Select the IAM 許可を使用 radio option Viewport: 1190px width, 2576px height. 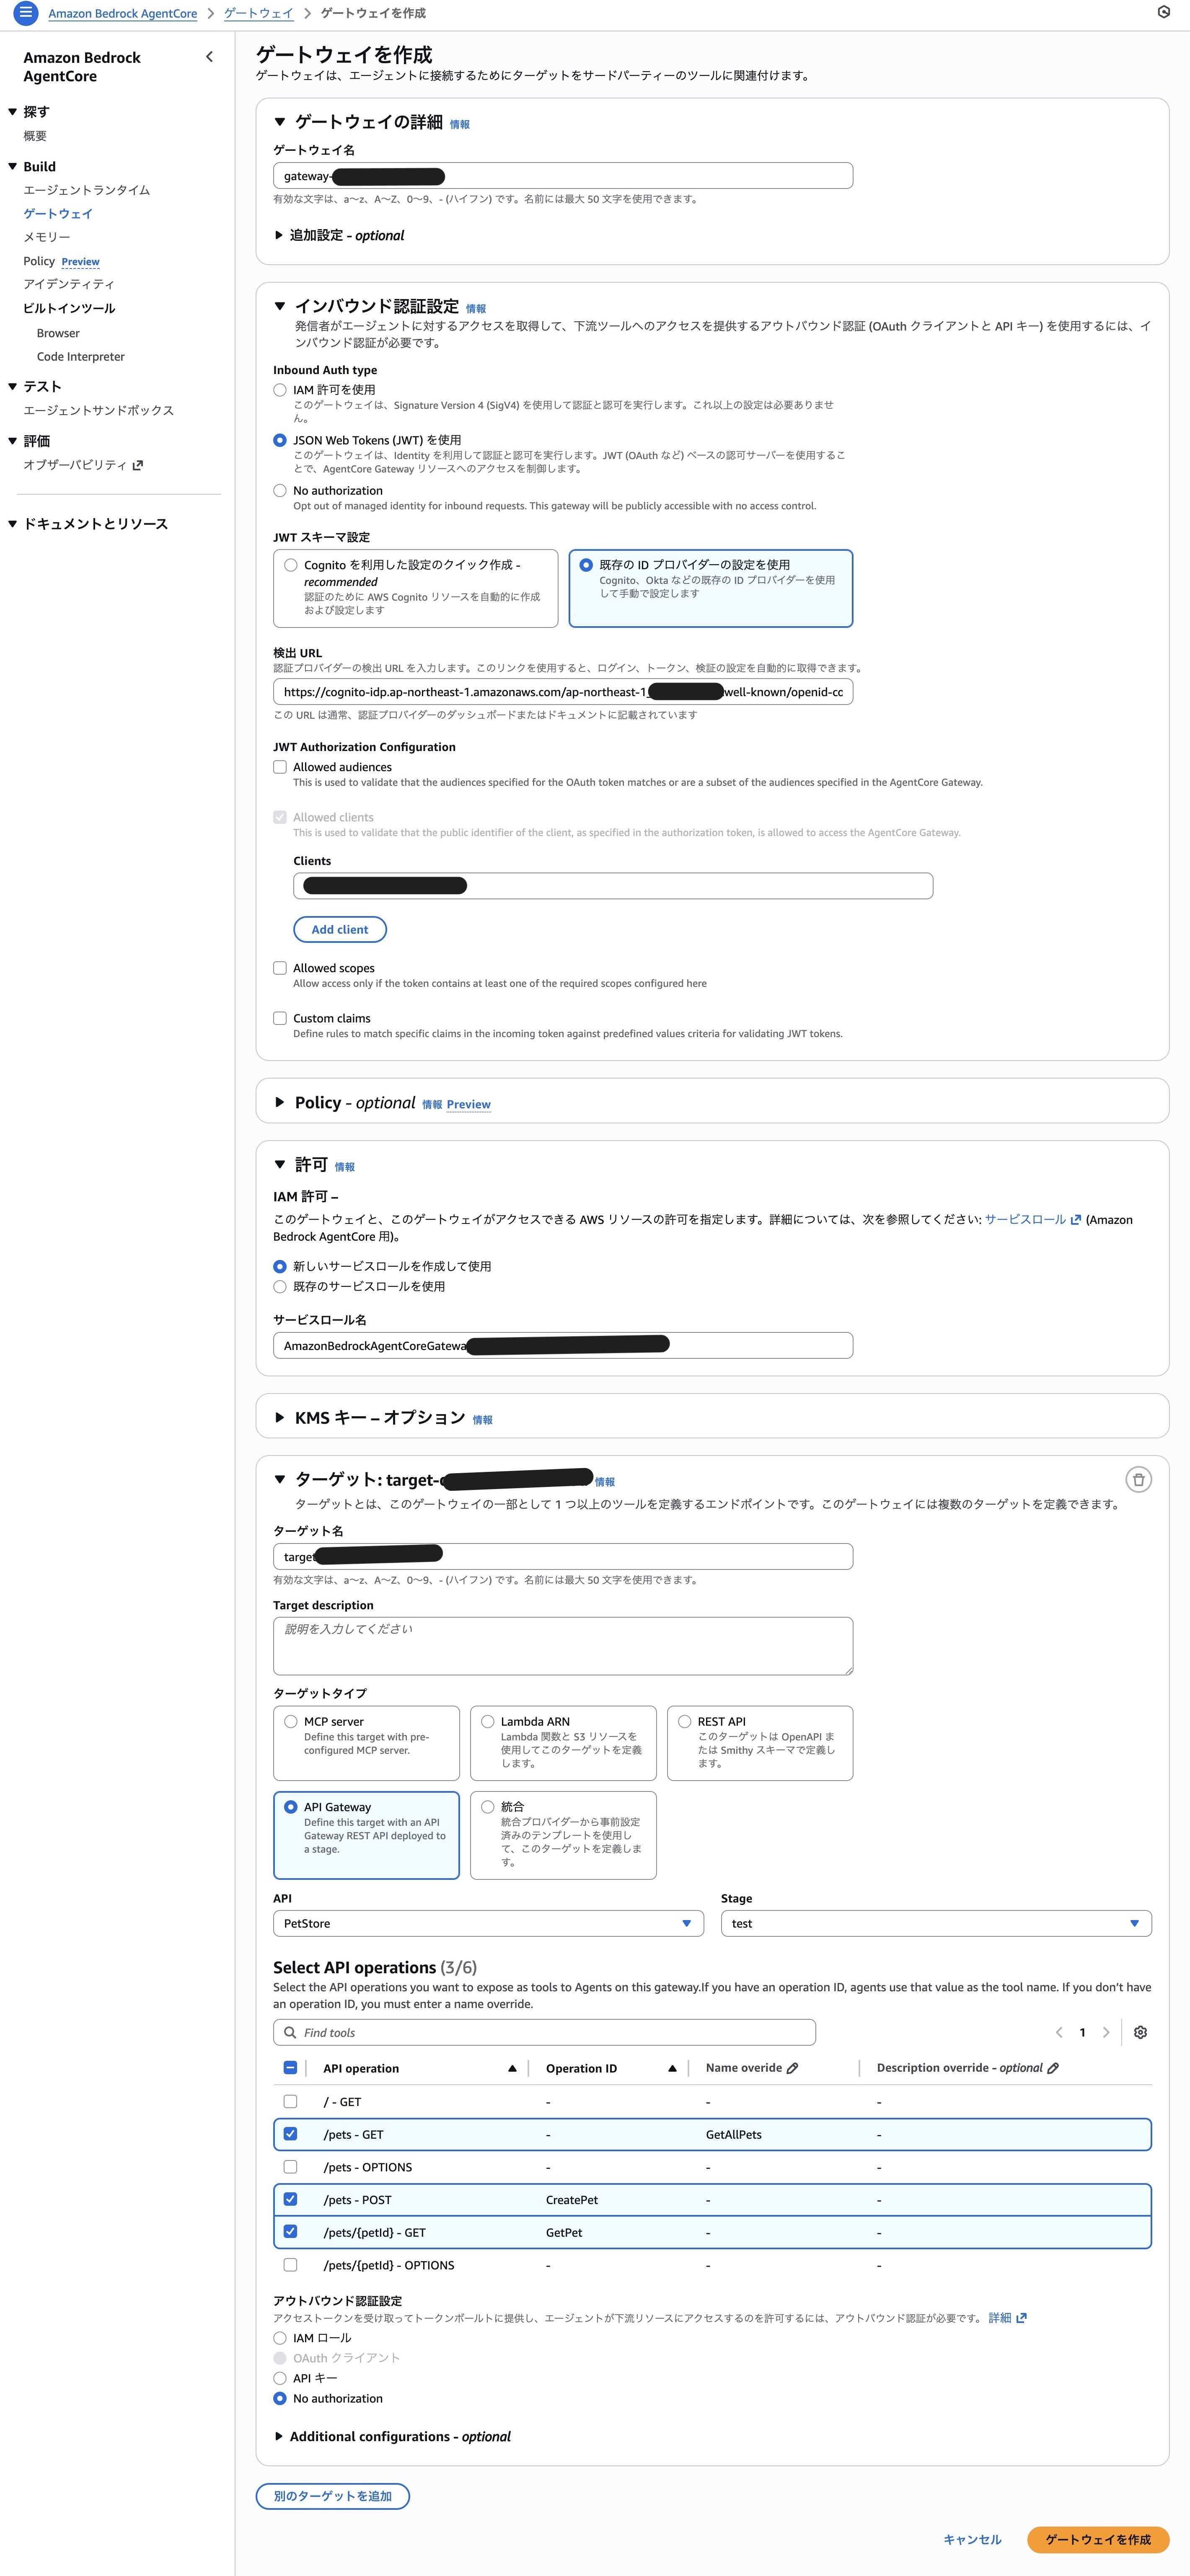(280, 390)
